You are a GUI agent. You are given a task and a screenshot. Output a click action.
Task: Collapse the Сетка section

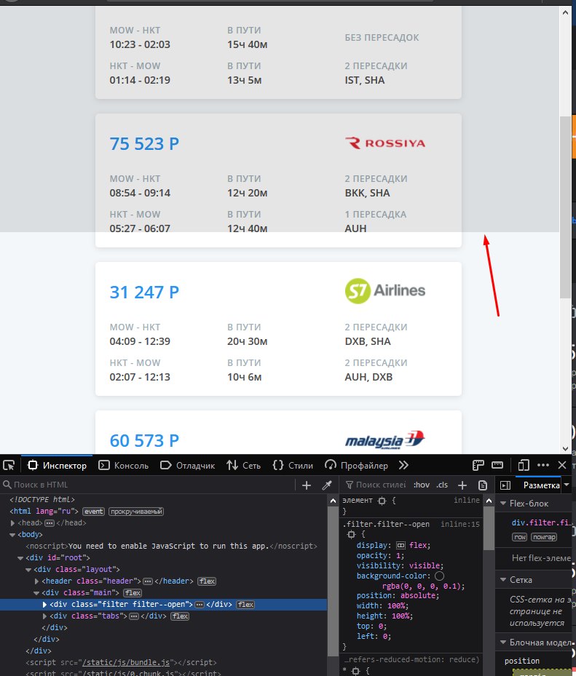click(x=503, y=580)
